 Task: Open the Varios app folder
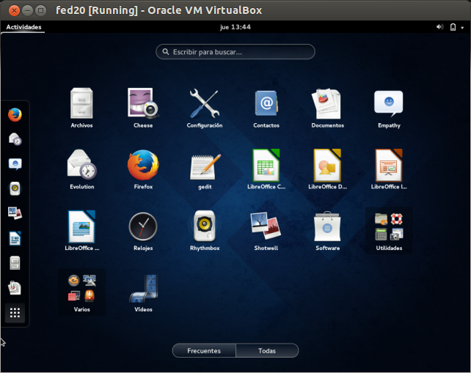[81, 292]
